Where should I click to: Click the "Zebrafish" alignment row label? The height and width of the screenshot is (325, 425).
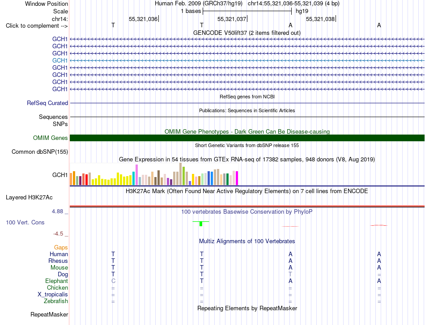pyautogui.click(x=56, y=301)
